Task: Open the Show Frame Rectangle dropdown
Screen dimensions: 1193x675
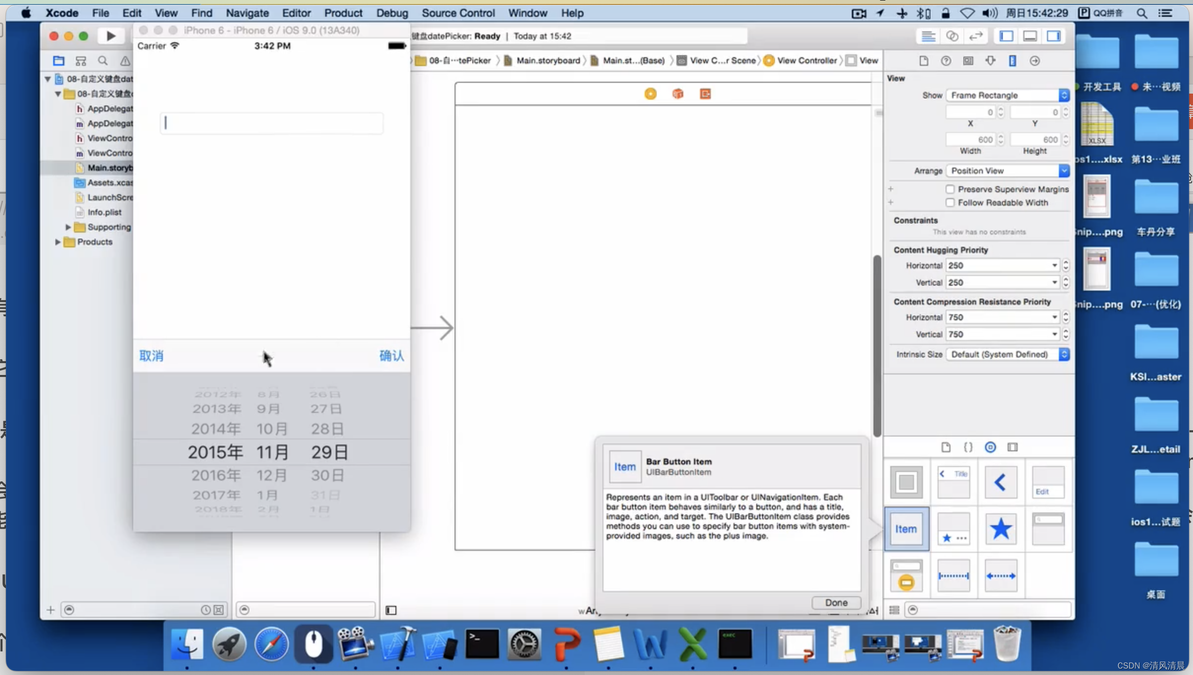Action: pyautogui.click(x=1008, y=95)
